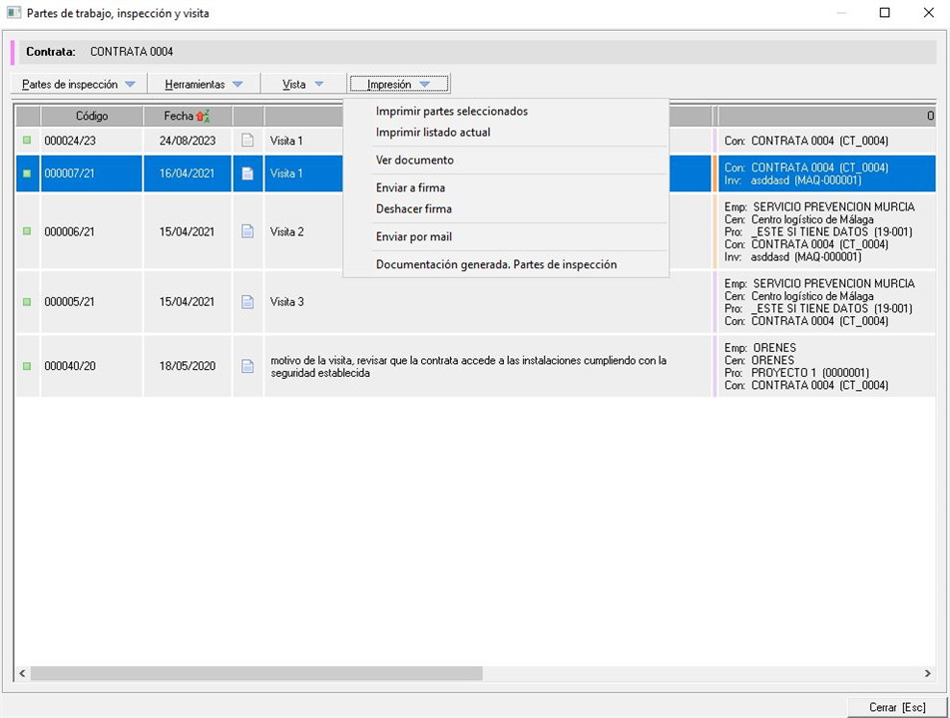The image size is (950, 718).
Task: Select Enviar por mail menu entry
Action: pyautogui.click(x=414, y=237)
